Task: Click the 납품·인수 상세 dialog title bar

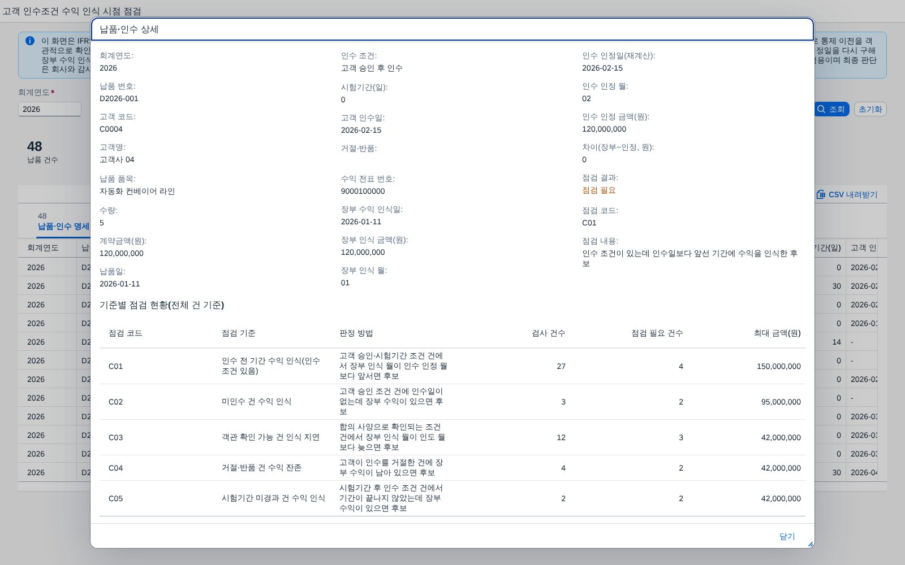Action: pyautogui.click(x=453, y=29)
